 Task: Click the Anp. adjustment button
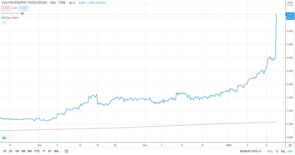coord(270,151)
